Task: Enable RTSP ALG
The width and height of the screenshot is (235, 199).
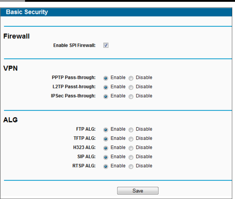Action: tap(106, 167)
